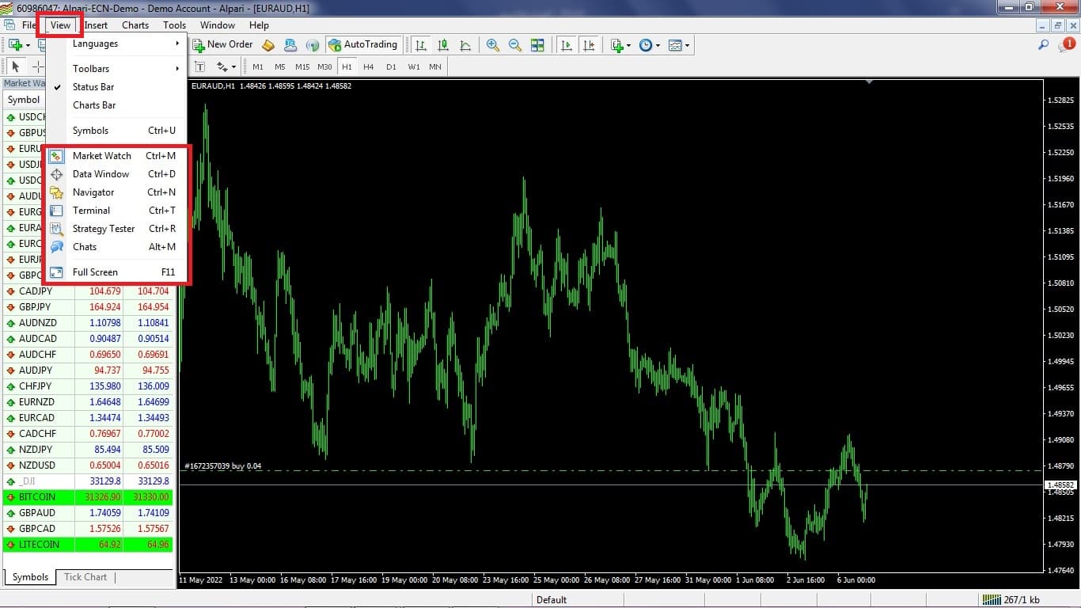Open the periods clock dropdown
The height and width of the screenshot is (608, 1081).
(650, 45)
